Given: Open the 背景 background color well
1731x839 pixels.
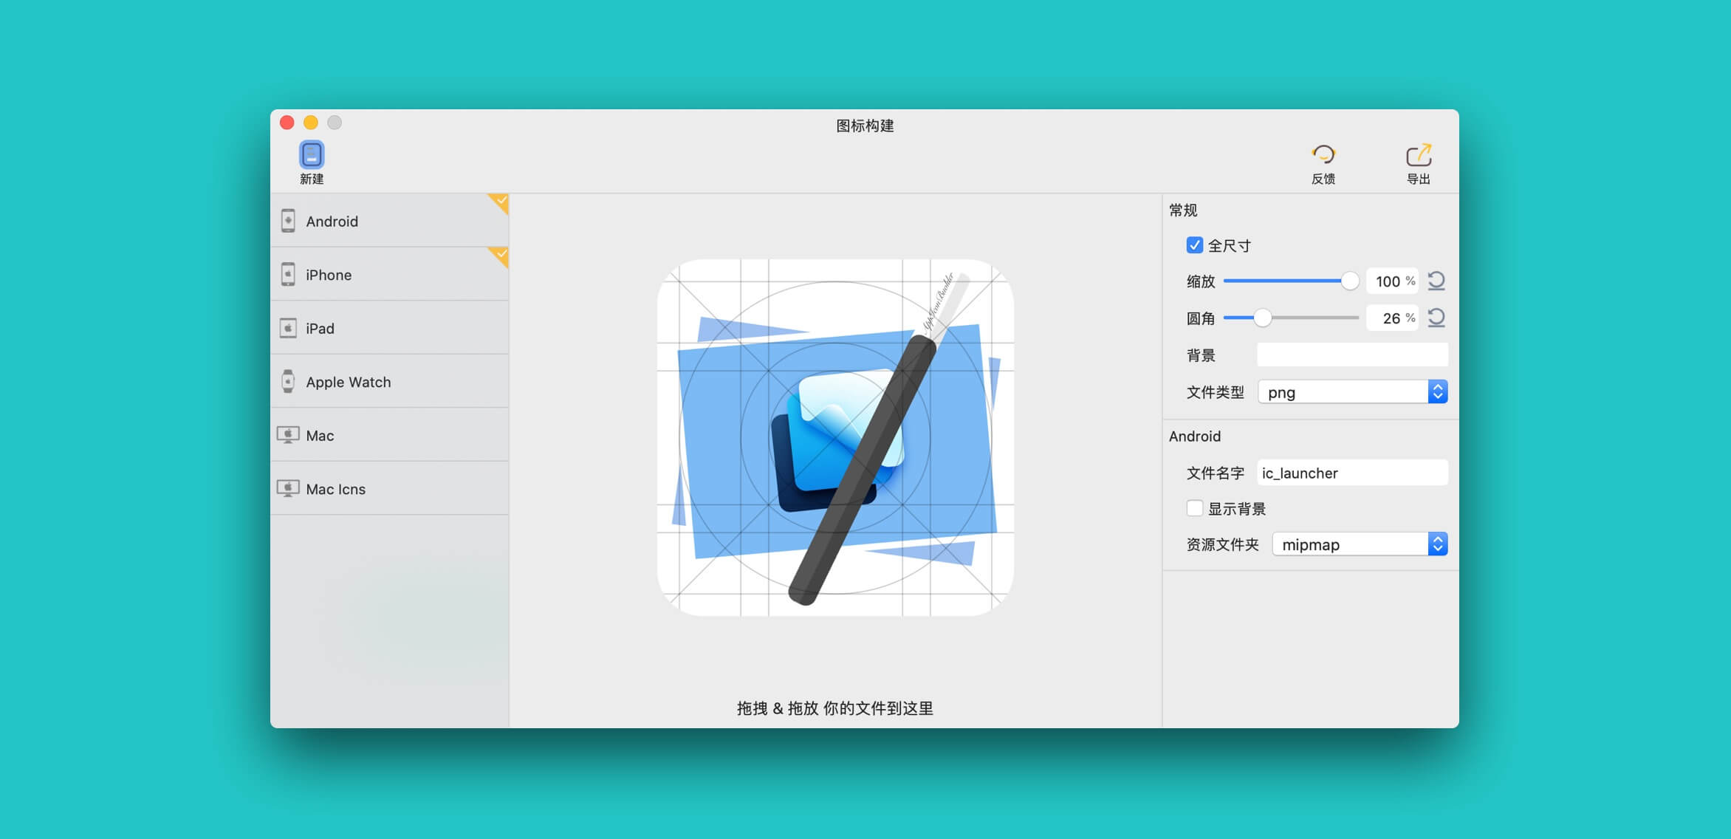Looking at the screenshot, I should click(1352, 355).
